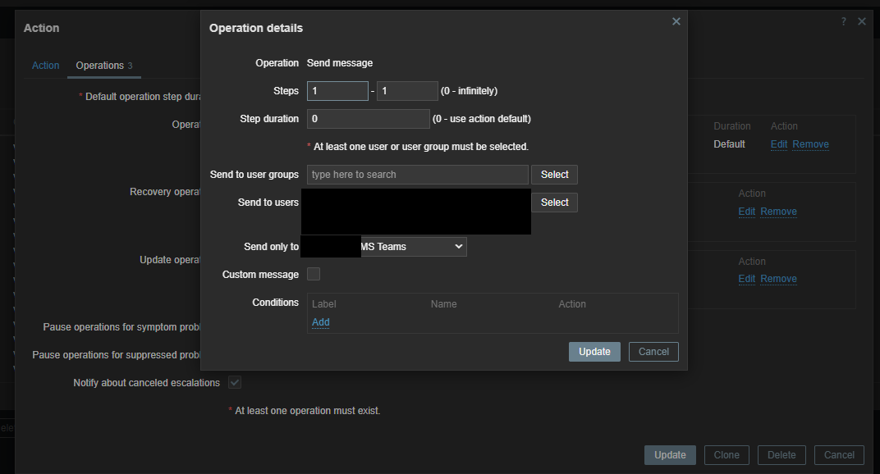Focus the user groups search field

418,175
